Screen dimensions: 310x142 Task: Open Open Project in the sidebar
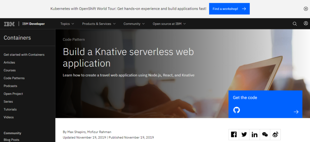pyautogui.click(x=13, y=94)
